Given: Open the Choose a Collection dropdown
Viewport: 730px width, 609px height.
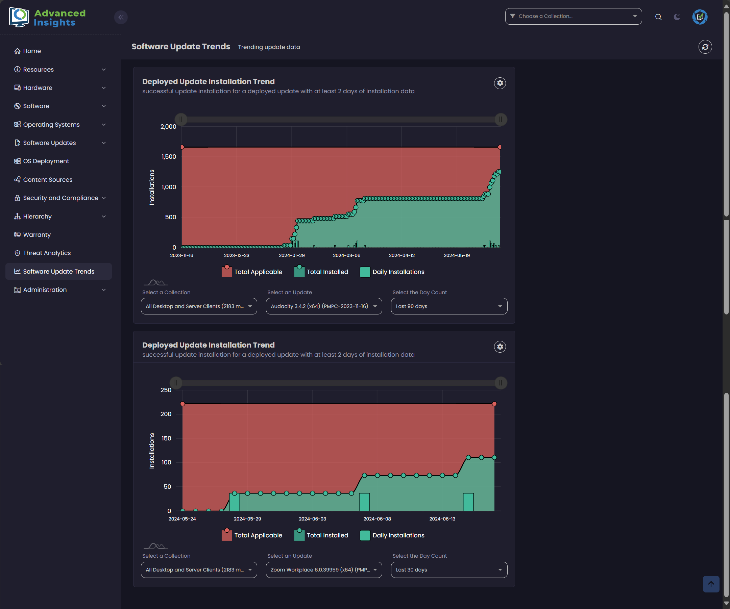Looking at the screenshot, I should pos(573,16).
